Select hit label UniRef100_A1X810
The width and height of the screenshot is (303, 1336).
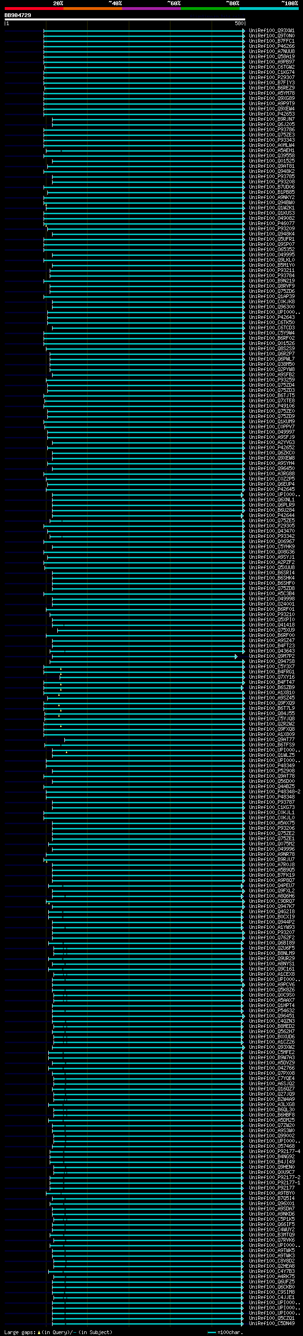click(271, 692)
